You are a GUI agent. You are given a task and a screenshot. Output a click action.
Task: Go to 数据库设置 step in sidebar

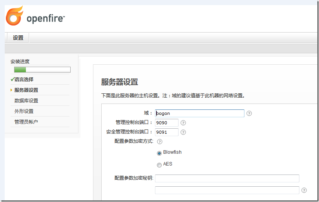[x=26, y=101]
